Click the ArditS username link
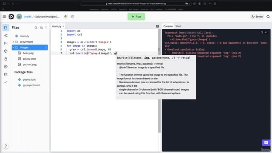Viewport: 272px width, 153px height. pyautogui.click(x=28, y=17)
